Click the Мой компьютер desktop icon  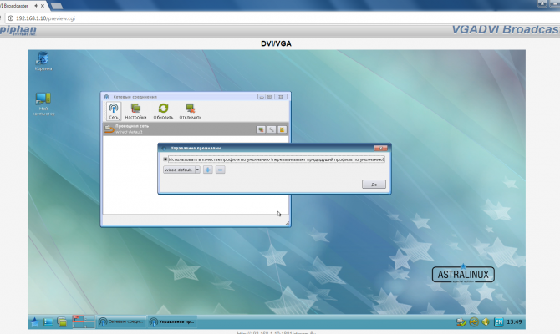(43, 104)
